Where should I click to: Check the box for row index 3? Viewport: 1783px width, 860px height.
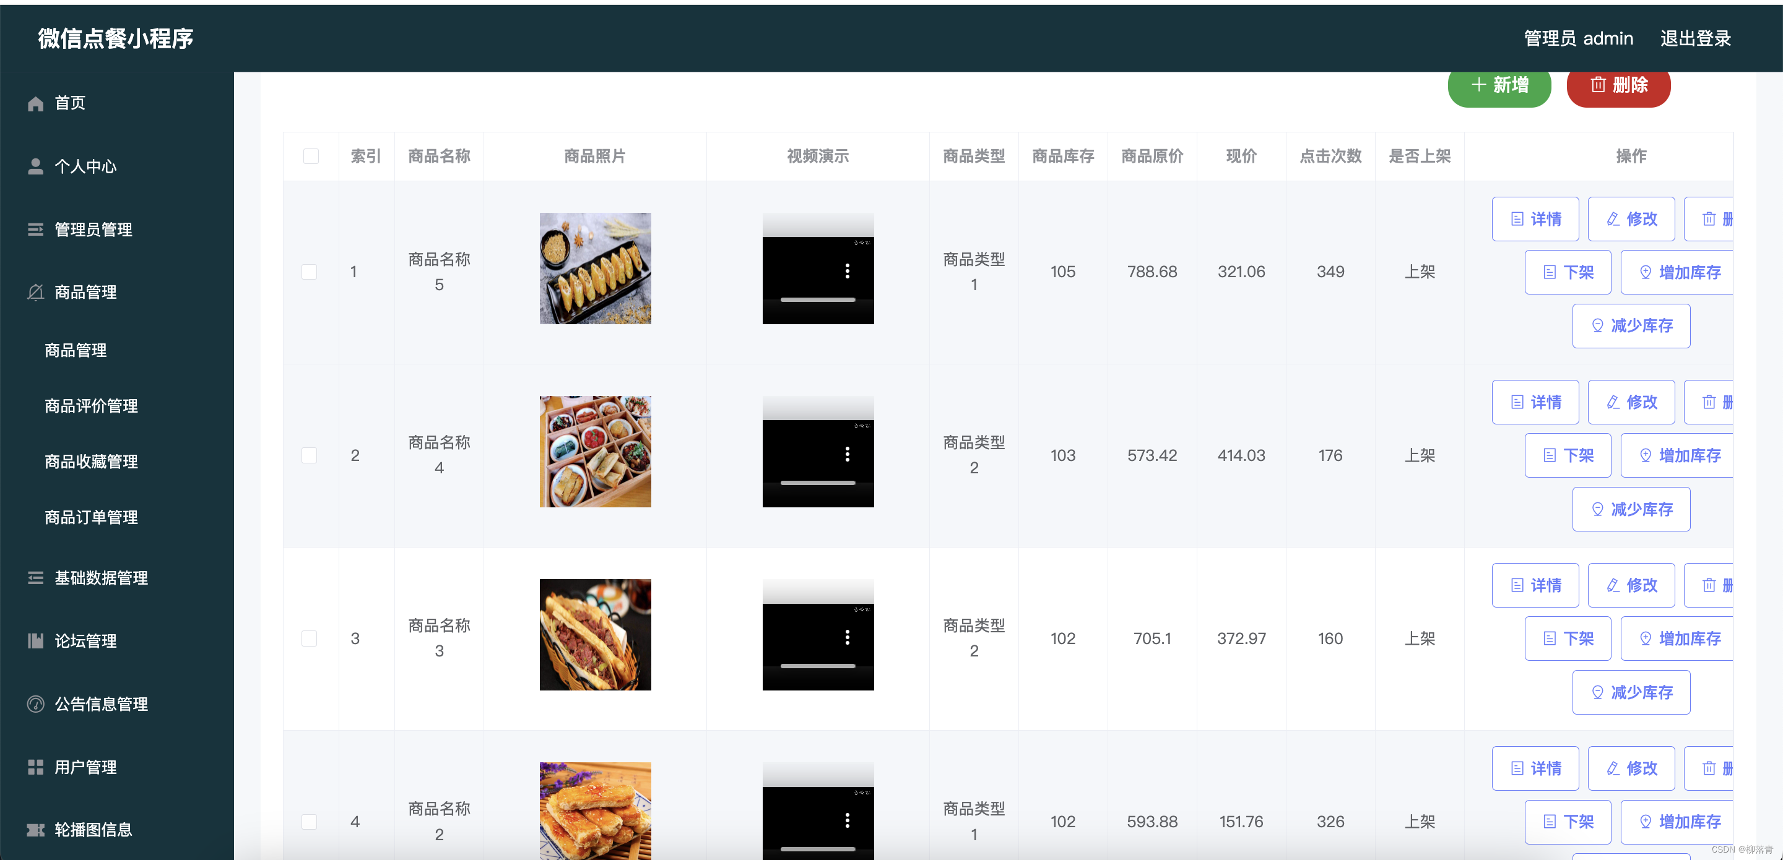point(310,639)
